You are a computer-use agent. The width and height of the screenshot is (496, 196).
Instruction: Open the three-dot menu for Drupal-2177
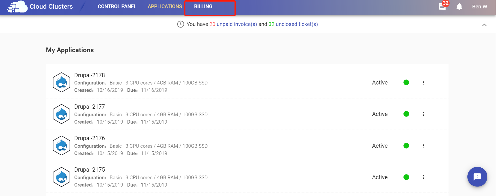(423, 114)
